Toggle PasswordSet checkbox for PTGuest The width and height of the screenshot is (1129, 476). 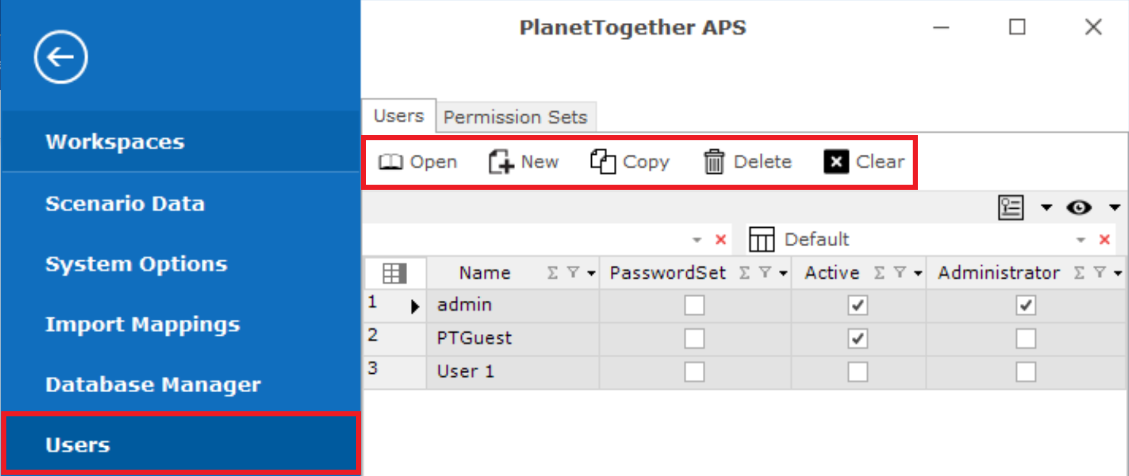pyautogui.click(x=695, y=338)
